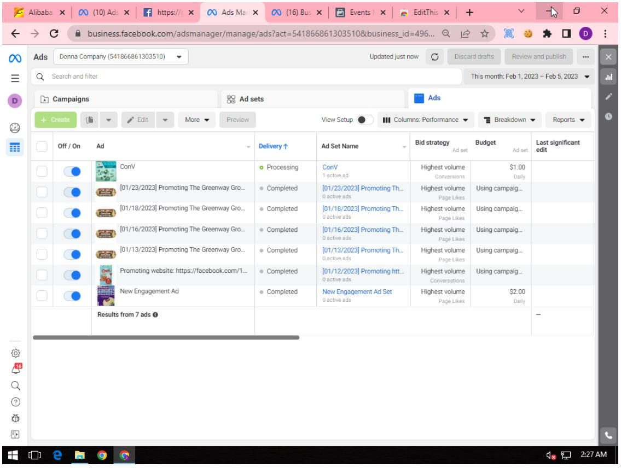The width and height of the screenshot is (621, 468).
Task: Open Help question mark icon
Action: [15, 402]
